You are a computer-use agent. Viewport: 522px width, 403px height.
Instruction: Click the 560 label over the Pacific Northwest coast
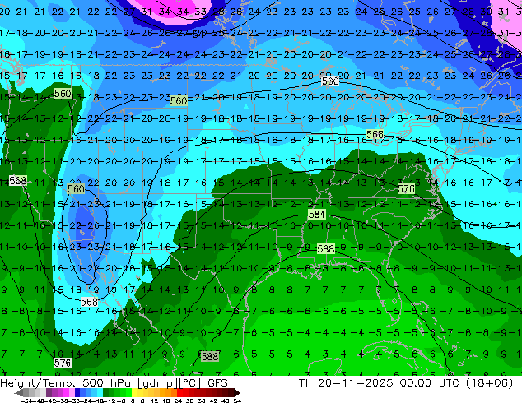63,94
